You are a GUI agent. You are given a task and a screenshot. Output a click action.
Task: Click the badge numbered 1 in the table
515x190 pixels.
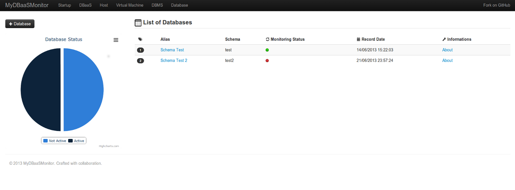pos(140,50)
